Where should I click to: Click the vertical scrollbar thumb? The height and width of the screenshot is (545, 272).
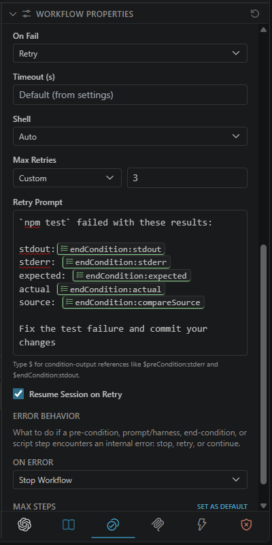[x=263, y=364]
